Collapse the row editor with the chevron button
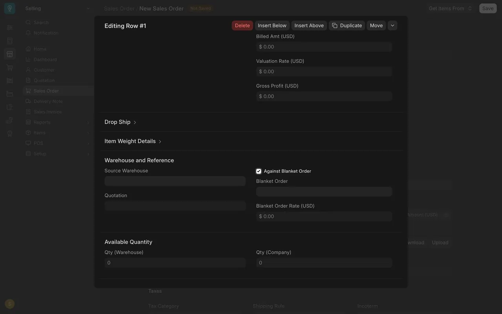This screenshot has height=314, width=502. [393, 26]
